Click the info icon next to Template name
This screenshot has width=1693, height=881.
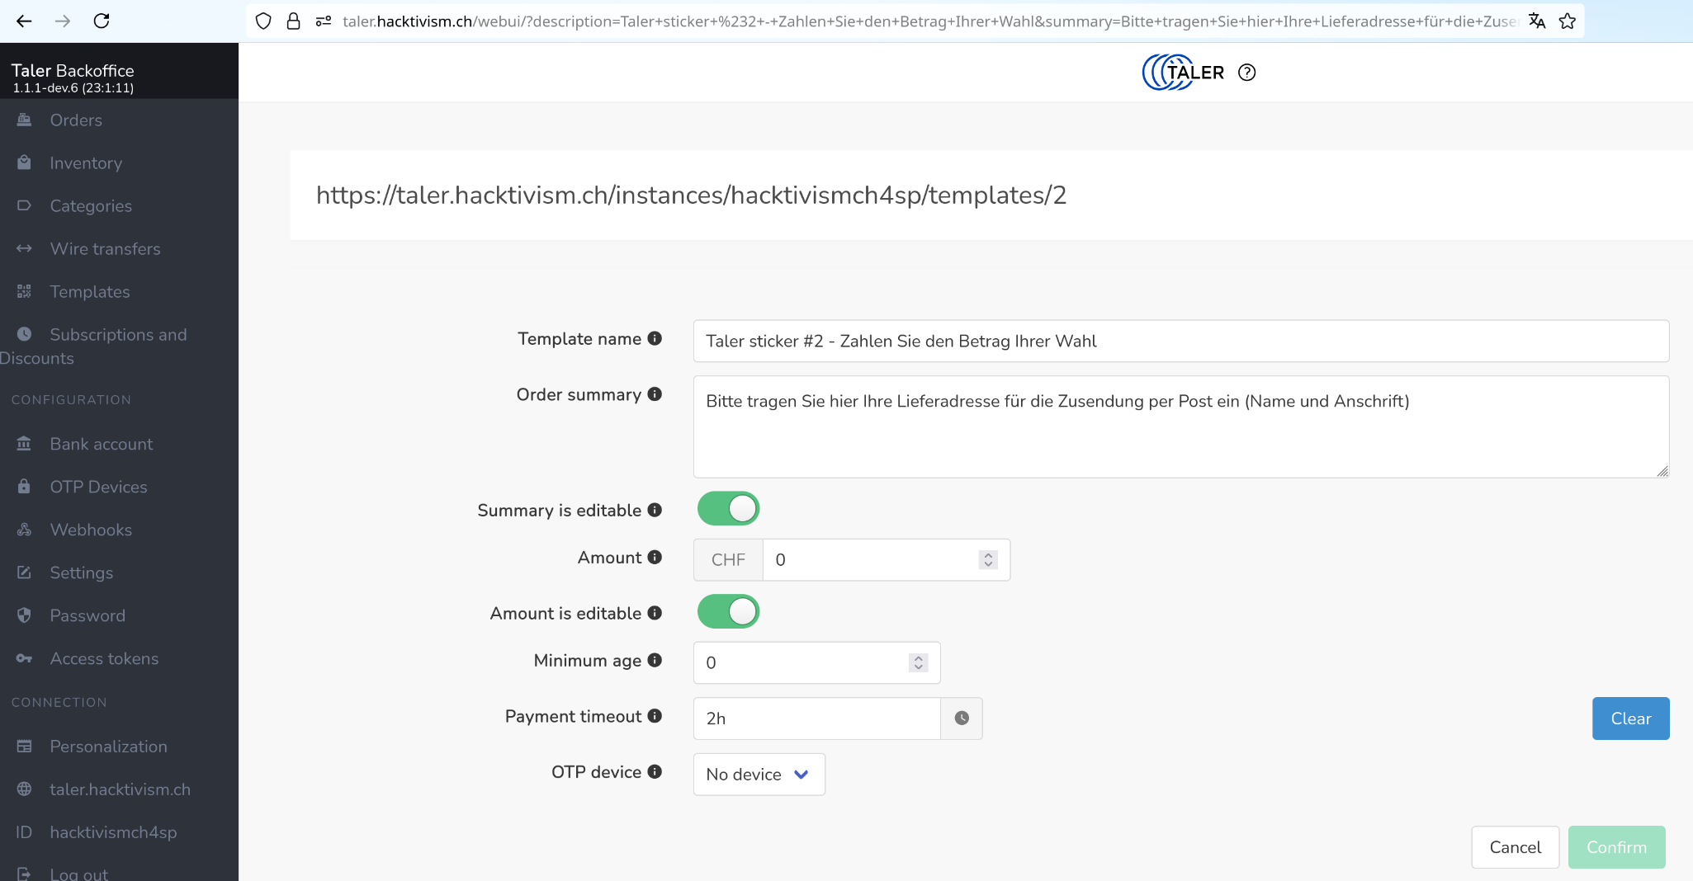pyautogui.click(x=655, y=338)
